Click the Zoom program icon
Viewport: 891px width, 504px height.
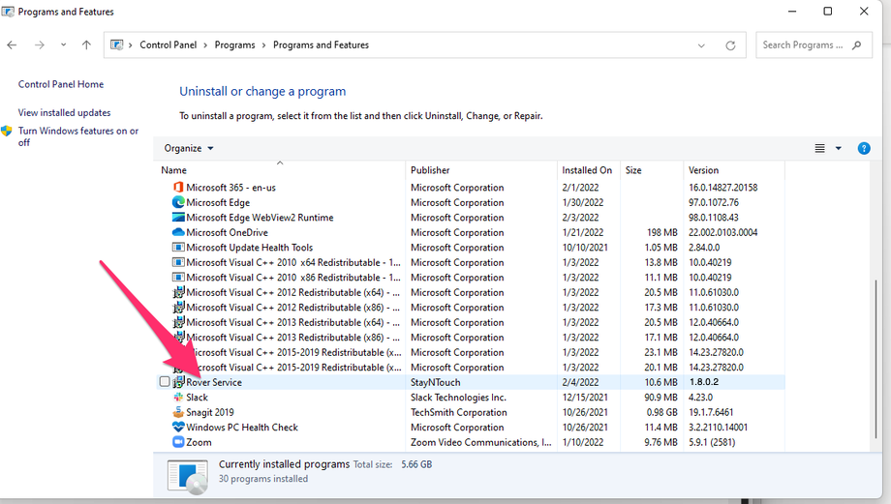tap(178, 442)
